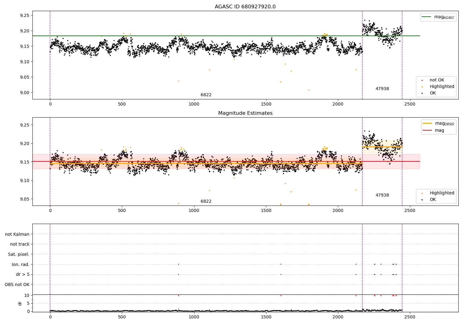Click y-tick '9.05' in Magnitude Estimates plot
This screenshot has width=463, height=324.
point(24,199)
